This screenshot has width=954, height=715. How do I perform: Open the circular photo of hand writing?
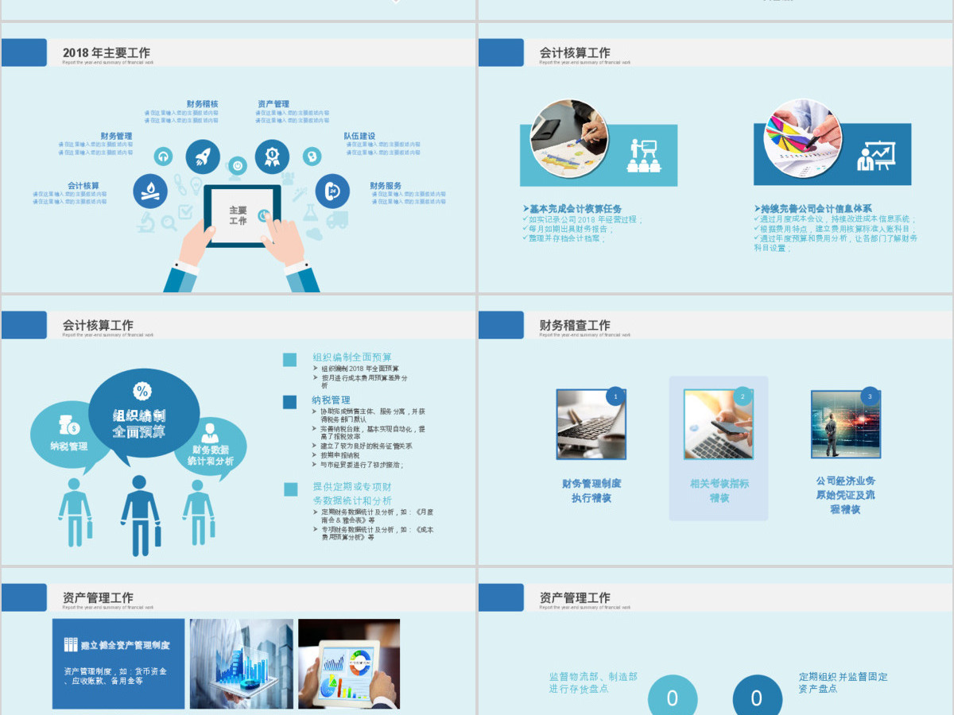point(569,137)
